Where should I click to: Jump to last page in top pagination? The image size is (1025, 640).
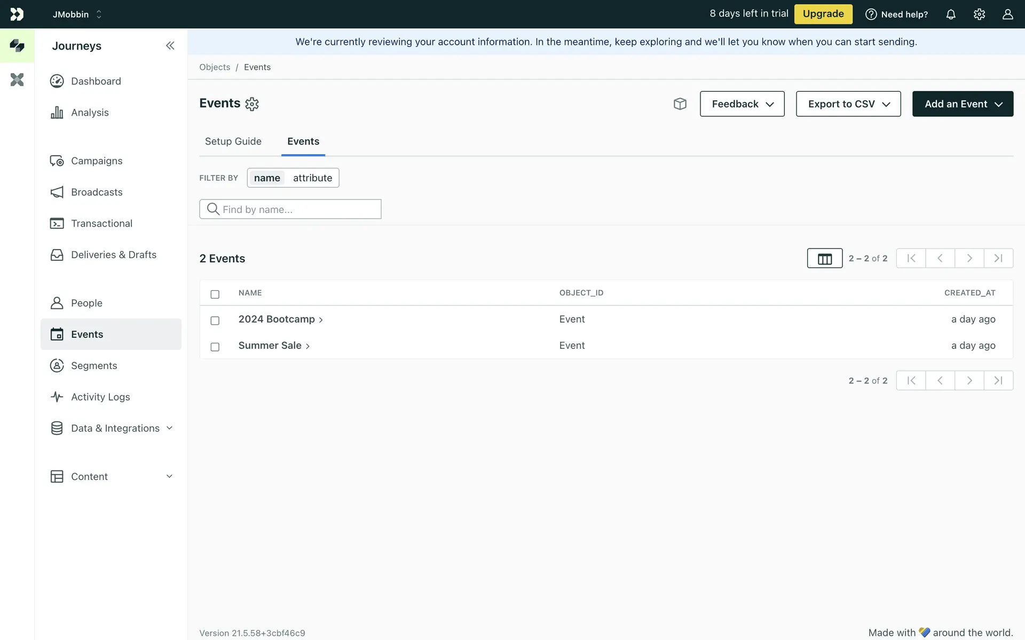(998, 259)
